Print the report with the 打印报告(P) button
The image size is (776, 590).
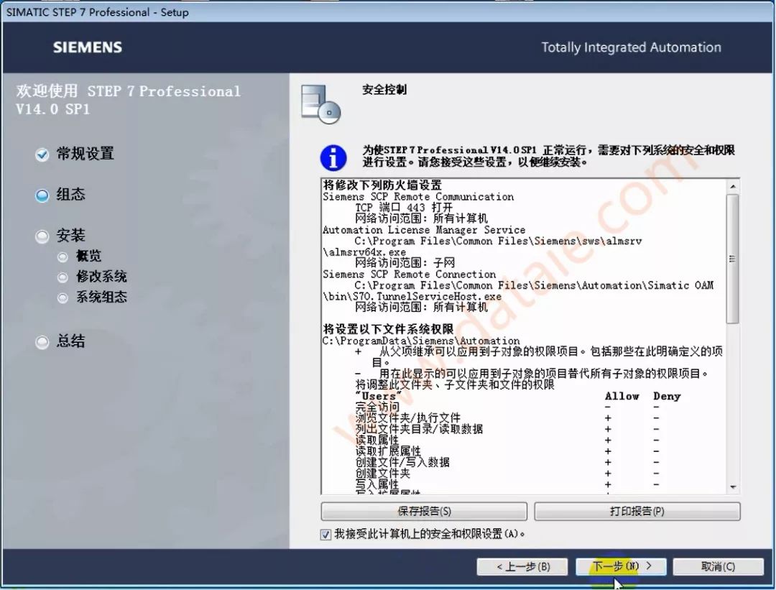(x=637, y=511)
